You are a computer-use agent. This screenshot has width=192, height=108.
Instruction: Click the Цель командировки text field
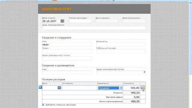[94, 28]
